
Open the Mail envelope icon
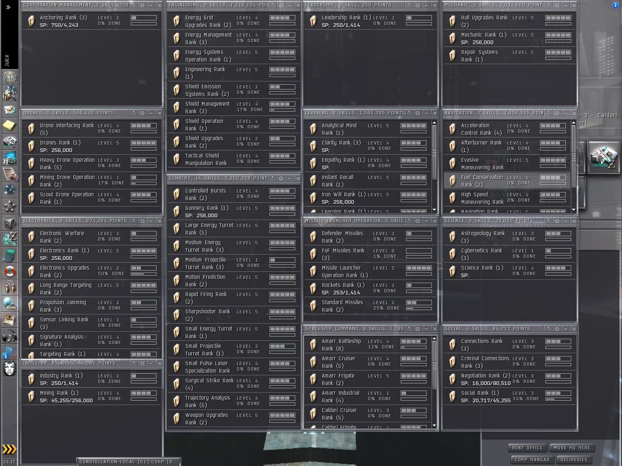pyautogui.click(x=10, y=109)
